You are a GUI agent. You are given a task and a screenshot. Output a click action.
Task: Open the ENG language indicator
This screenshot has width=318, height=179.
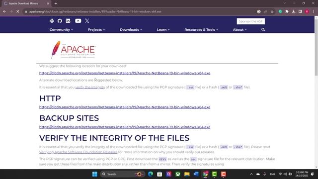(272, 174)
